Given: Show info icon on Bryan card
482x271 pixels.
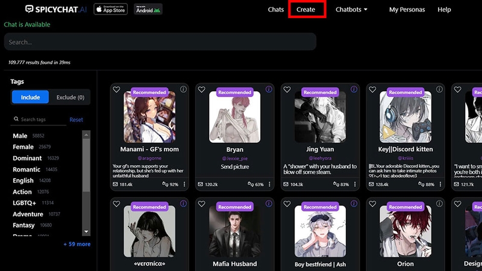Looking at the screenshot, I should tap(269, 89).
